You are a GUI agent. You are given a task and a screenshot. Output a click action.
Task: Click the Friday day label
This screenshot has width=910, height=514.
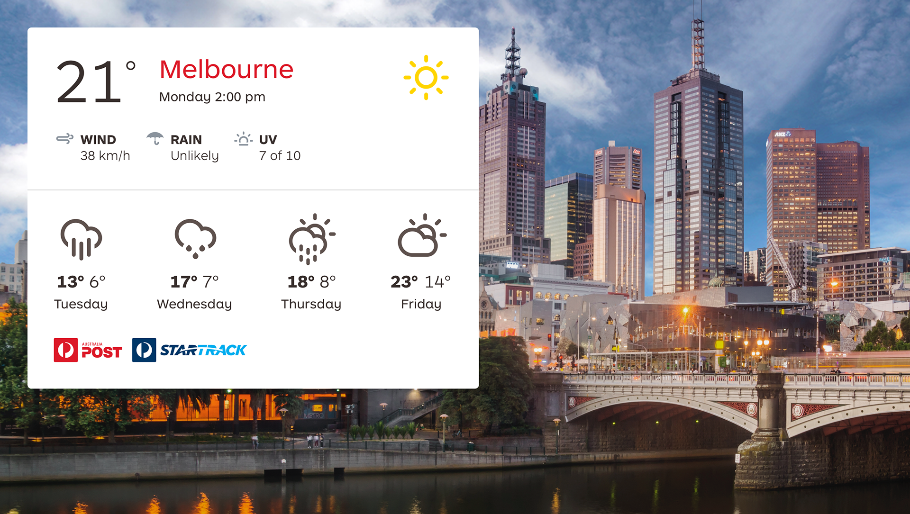point(421,305)
